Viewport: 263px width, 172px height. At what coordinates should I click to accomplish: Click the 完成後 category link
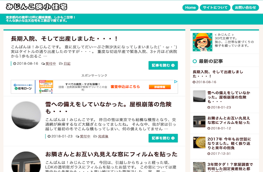(x=103, y=136)
